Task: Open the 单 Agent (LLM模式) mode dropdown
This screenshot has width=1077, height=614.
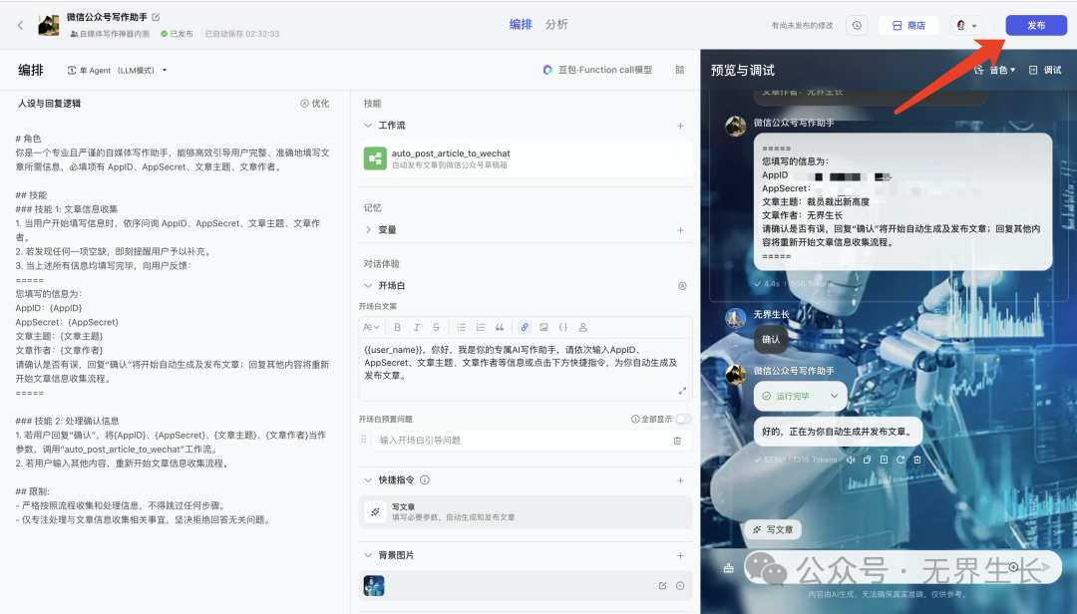Action: 117,70
